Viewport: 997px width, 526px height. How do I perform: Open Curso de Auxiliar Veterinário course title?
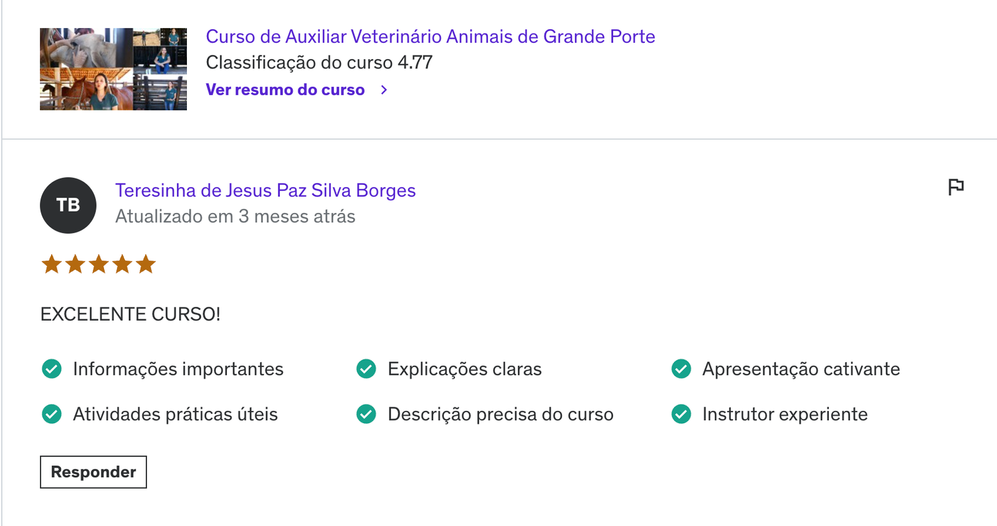coord(431,37)
